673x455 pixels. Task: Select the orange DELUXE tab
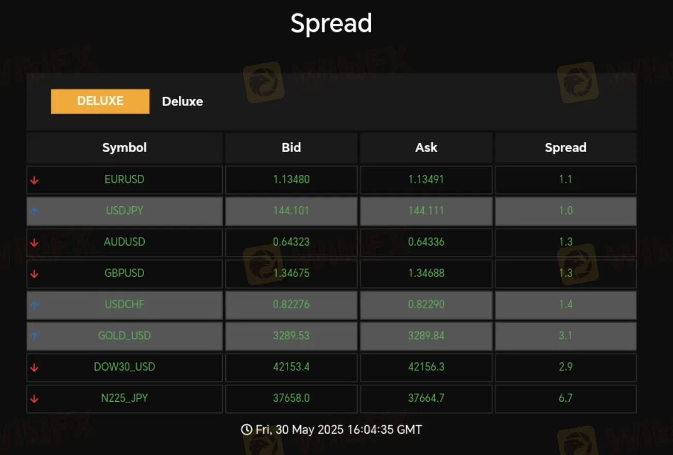[x=100, y=101]
